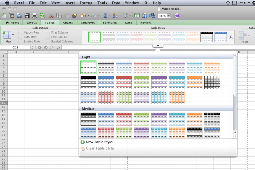Enable the Total Row checkbox
Viewport: 255px width, 170px height.
[x=20, y=37]
